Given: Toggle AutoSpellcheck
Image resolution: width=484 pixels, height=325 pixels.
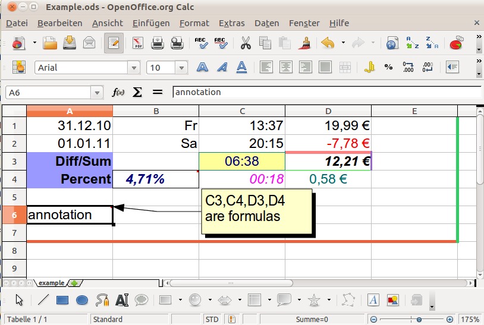Looking at the screenshot, I should pos(221,43).
